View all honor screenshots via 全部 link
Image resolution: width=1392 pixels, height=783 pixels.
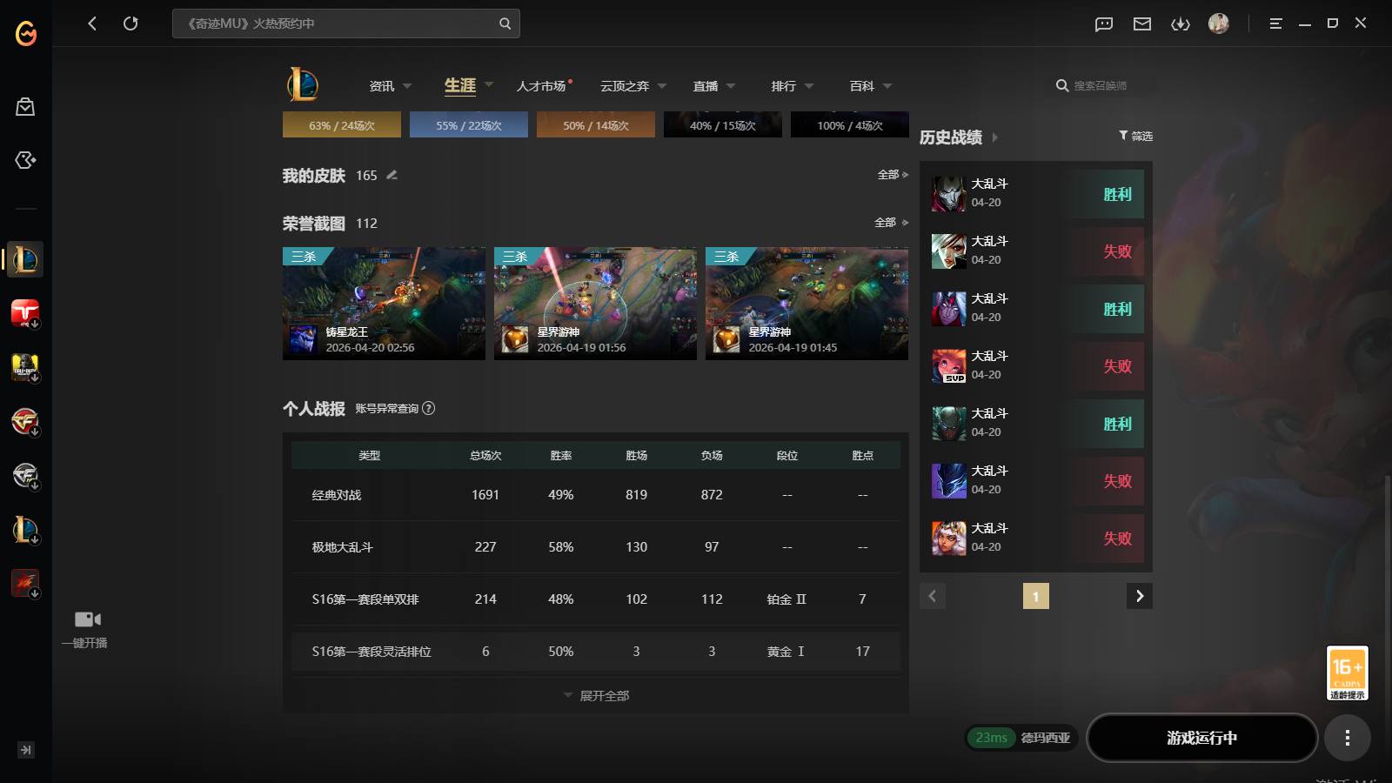coord(891,223)
